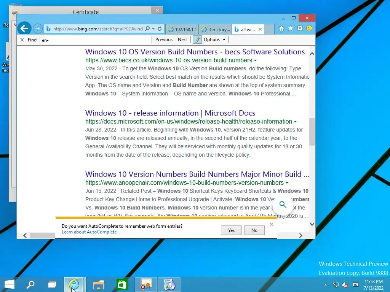The width and height of the screenshot is (390, 292).
Task: Close the Find bar
Action: point(22,40)
